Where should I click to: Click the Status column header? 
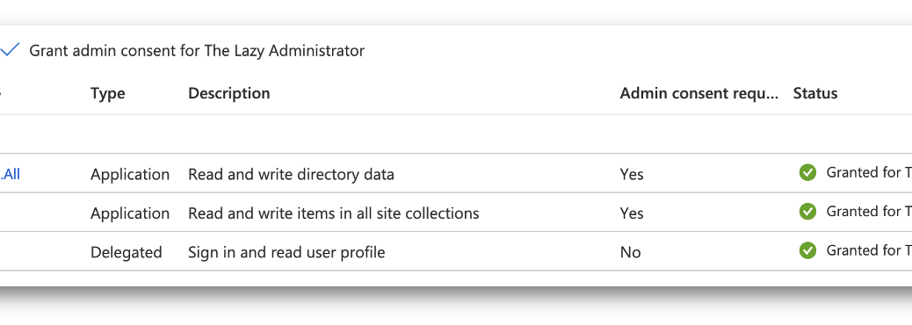coord(814,93)
